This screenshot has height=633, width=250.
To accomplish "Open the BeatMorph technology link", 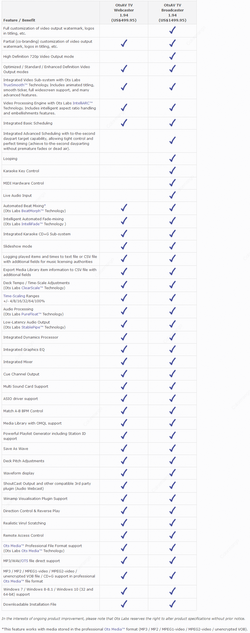I will (31, 211).
